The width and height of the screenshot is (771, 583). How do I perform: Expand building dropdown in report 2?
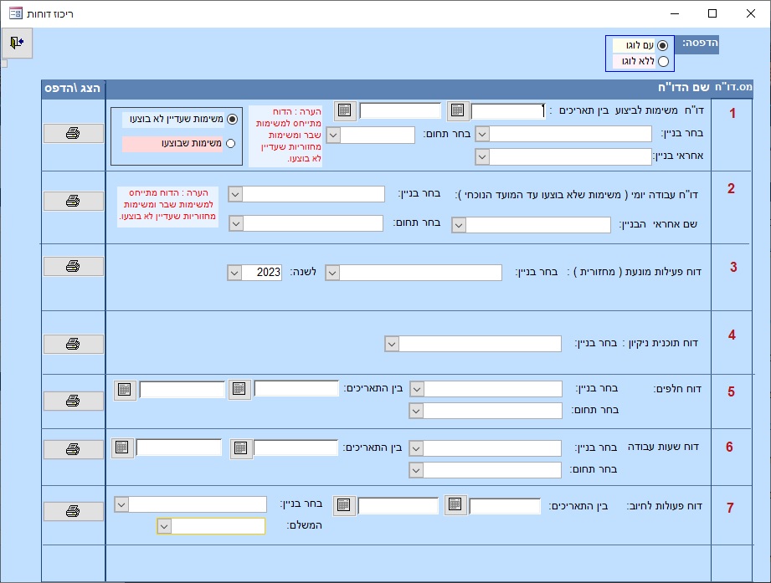tap(235, 194)
